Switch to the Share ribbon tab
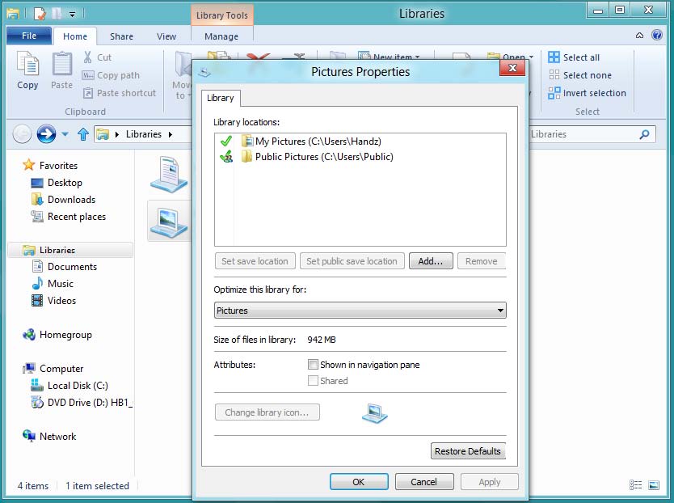This screenshot has height=503, width=674. point(122,36)
